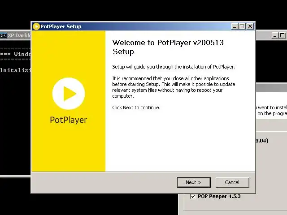Click the PotPlayer wordmark under the logo
Screen dimensions: 287x215
69,120
